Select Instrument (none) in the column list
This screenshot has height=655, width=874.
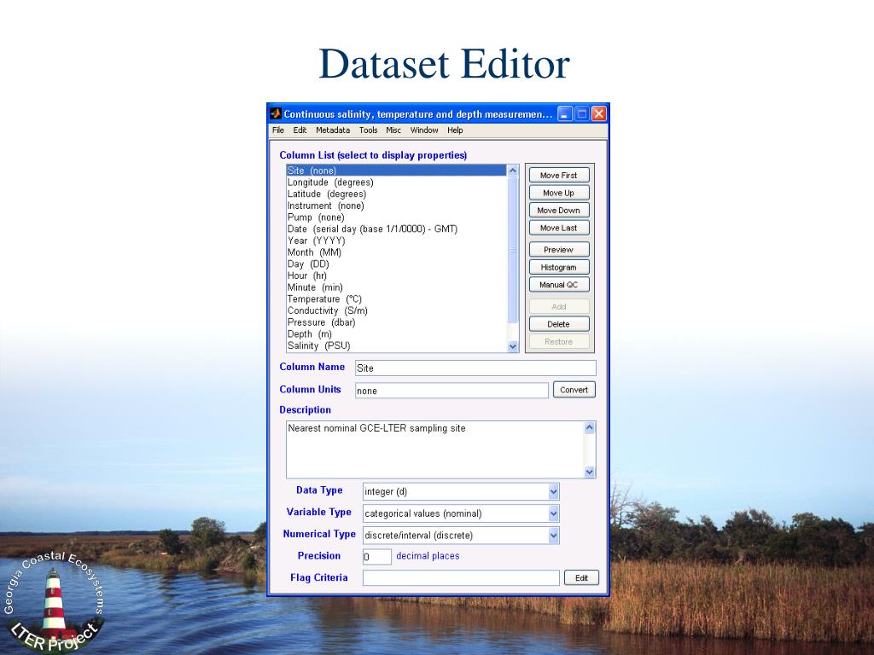396,206
